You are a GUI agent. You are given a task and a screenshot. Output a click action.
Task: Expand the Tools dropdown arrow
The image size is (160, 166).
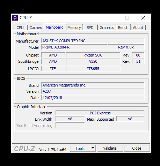[93, 148]
